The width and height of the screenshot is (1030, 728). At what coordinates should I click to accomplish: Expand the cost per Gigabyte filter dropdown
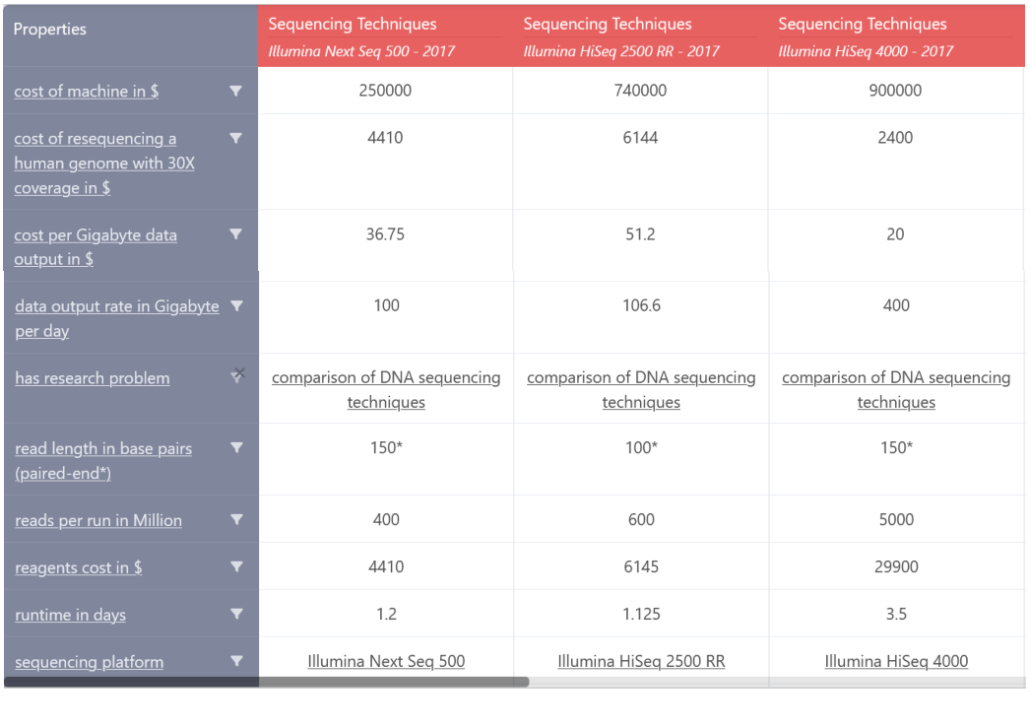(235, 233)
